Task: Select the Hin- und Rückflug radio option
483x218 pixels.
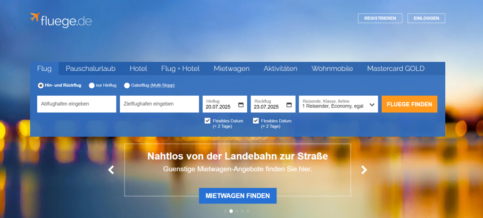Action: coord(41,85)
